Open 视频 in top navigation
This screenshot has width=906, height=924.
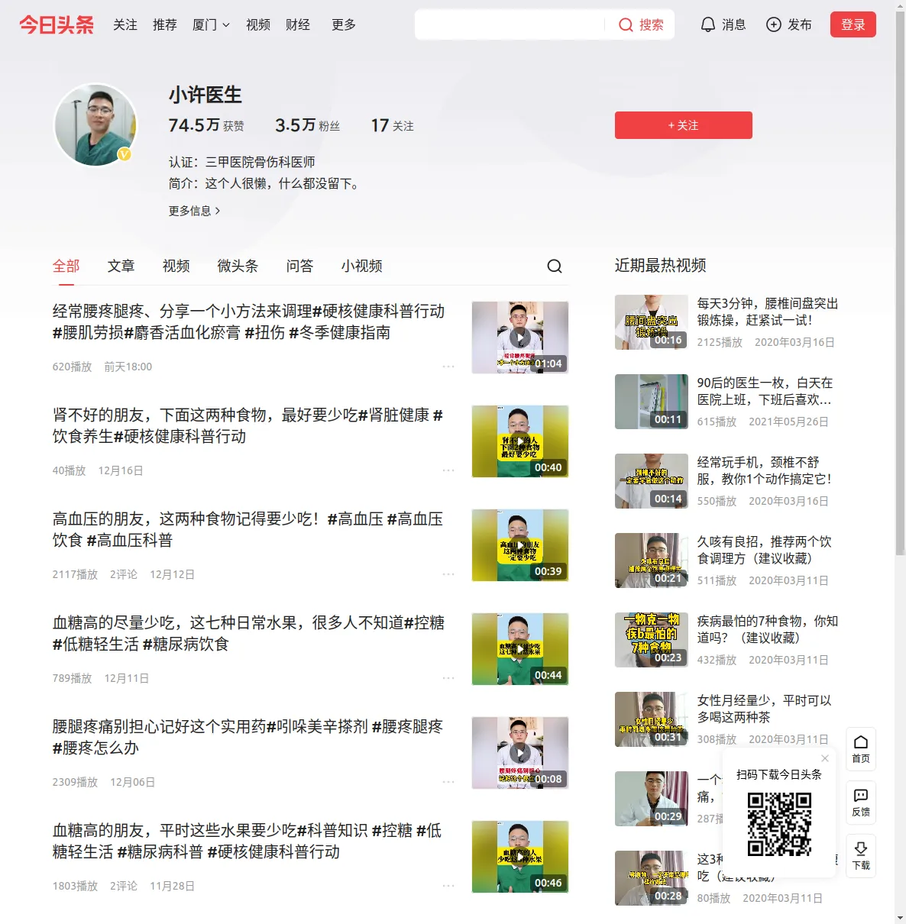[258, 24]
